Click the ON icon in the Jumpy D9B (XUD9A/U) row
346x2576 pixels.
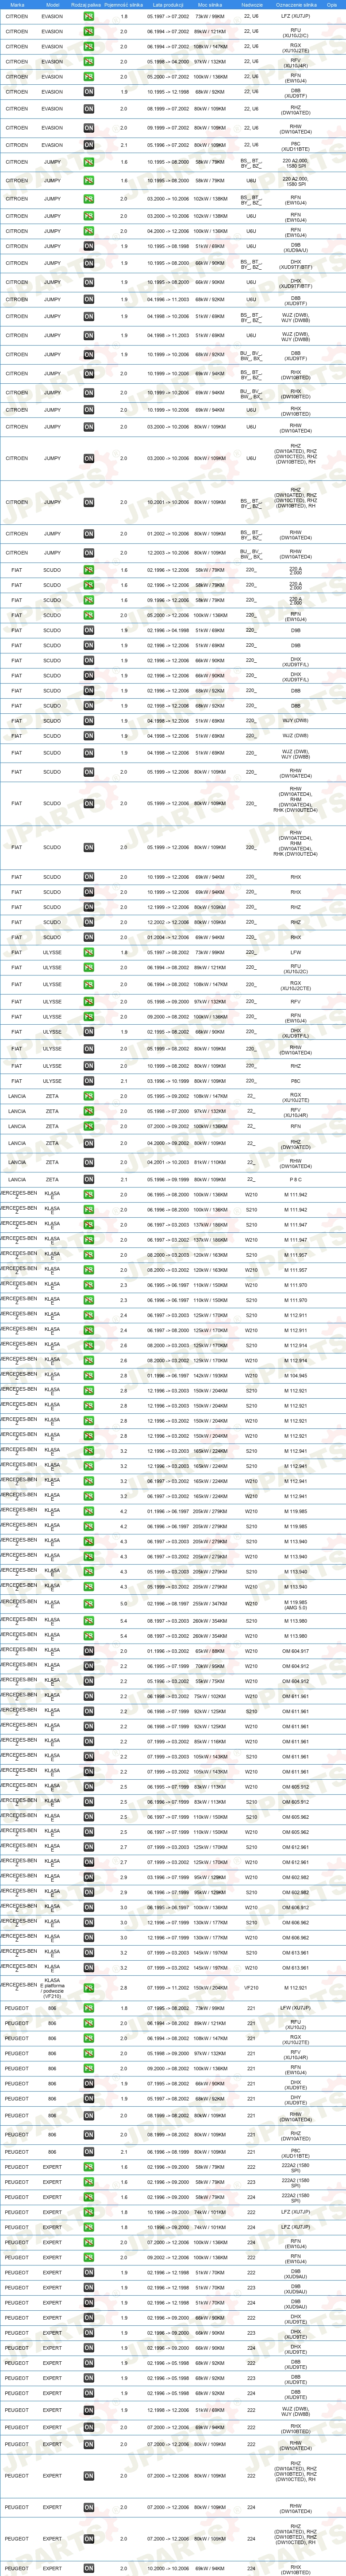point(89,246)
